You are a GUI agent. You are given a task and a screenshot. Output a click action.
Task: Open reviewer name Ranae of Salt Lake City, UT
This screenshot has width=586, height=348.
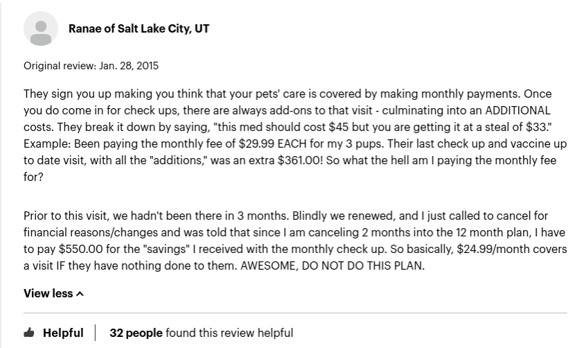139,28
